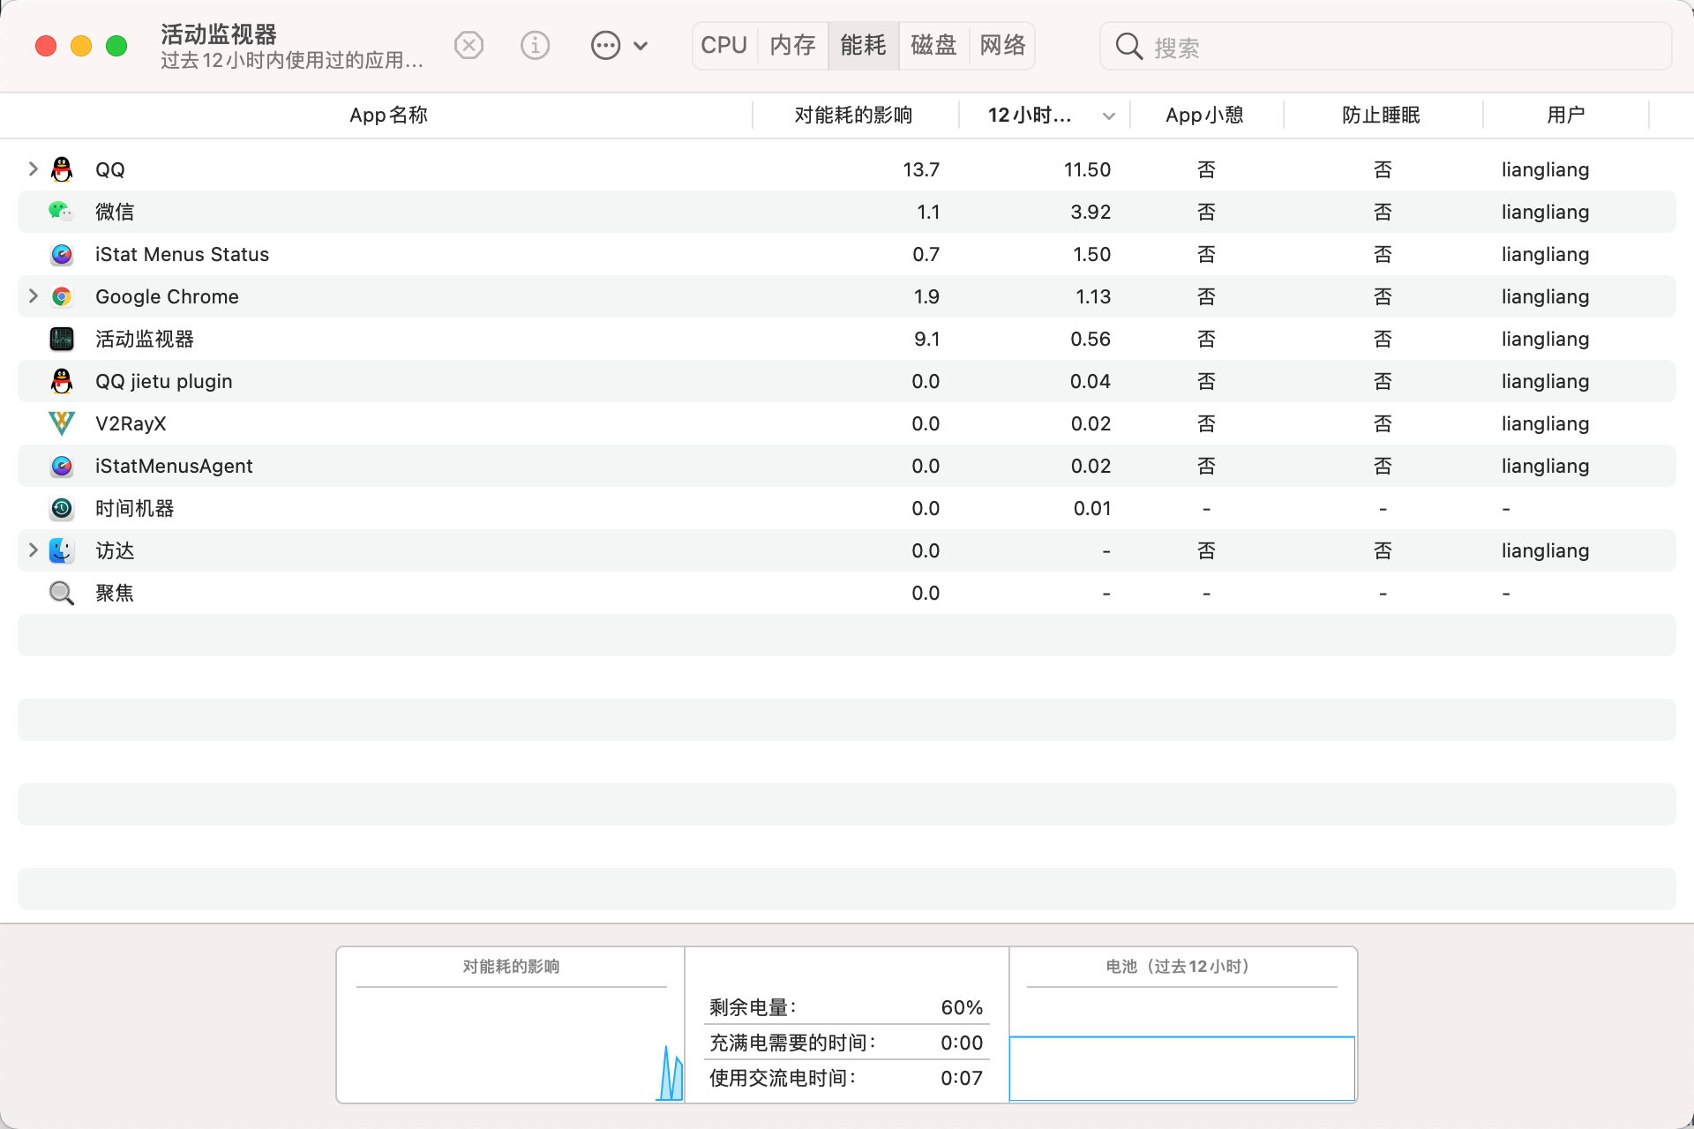Click the Google Chrome icon

tap(61, 296)
